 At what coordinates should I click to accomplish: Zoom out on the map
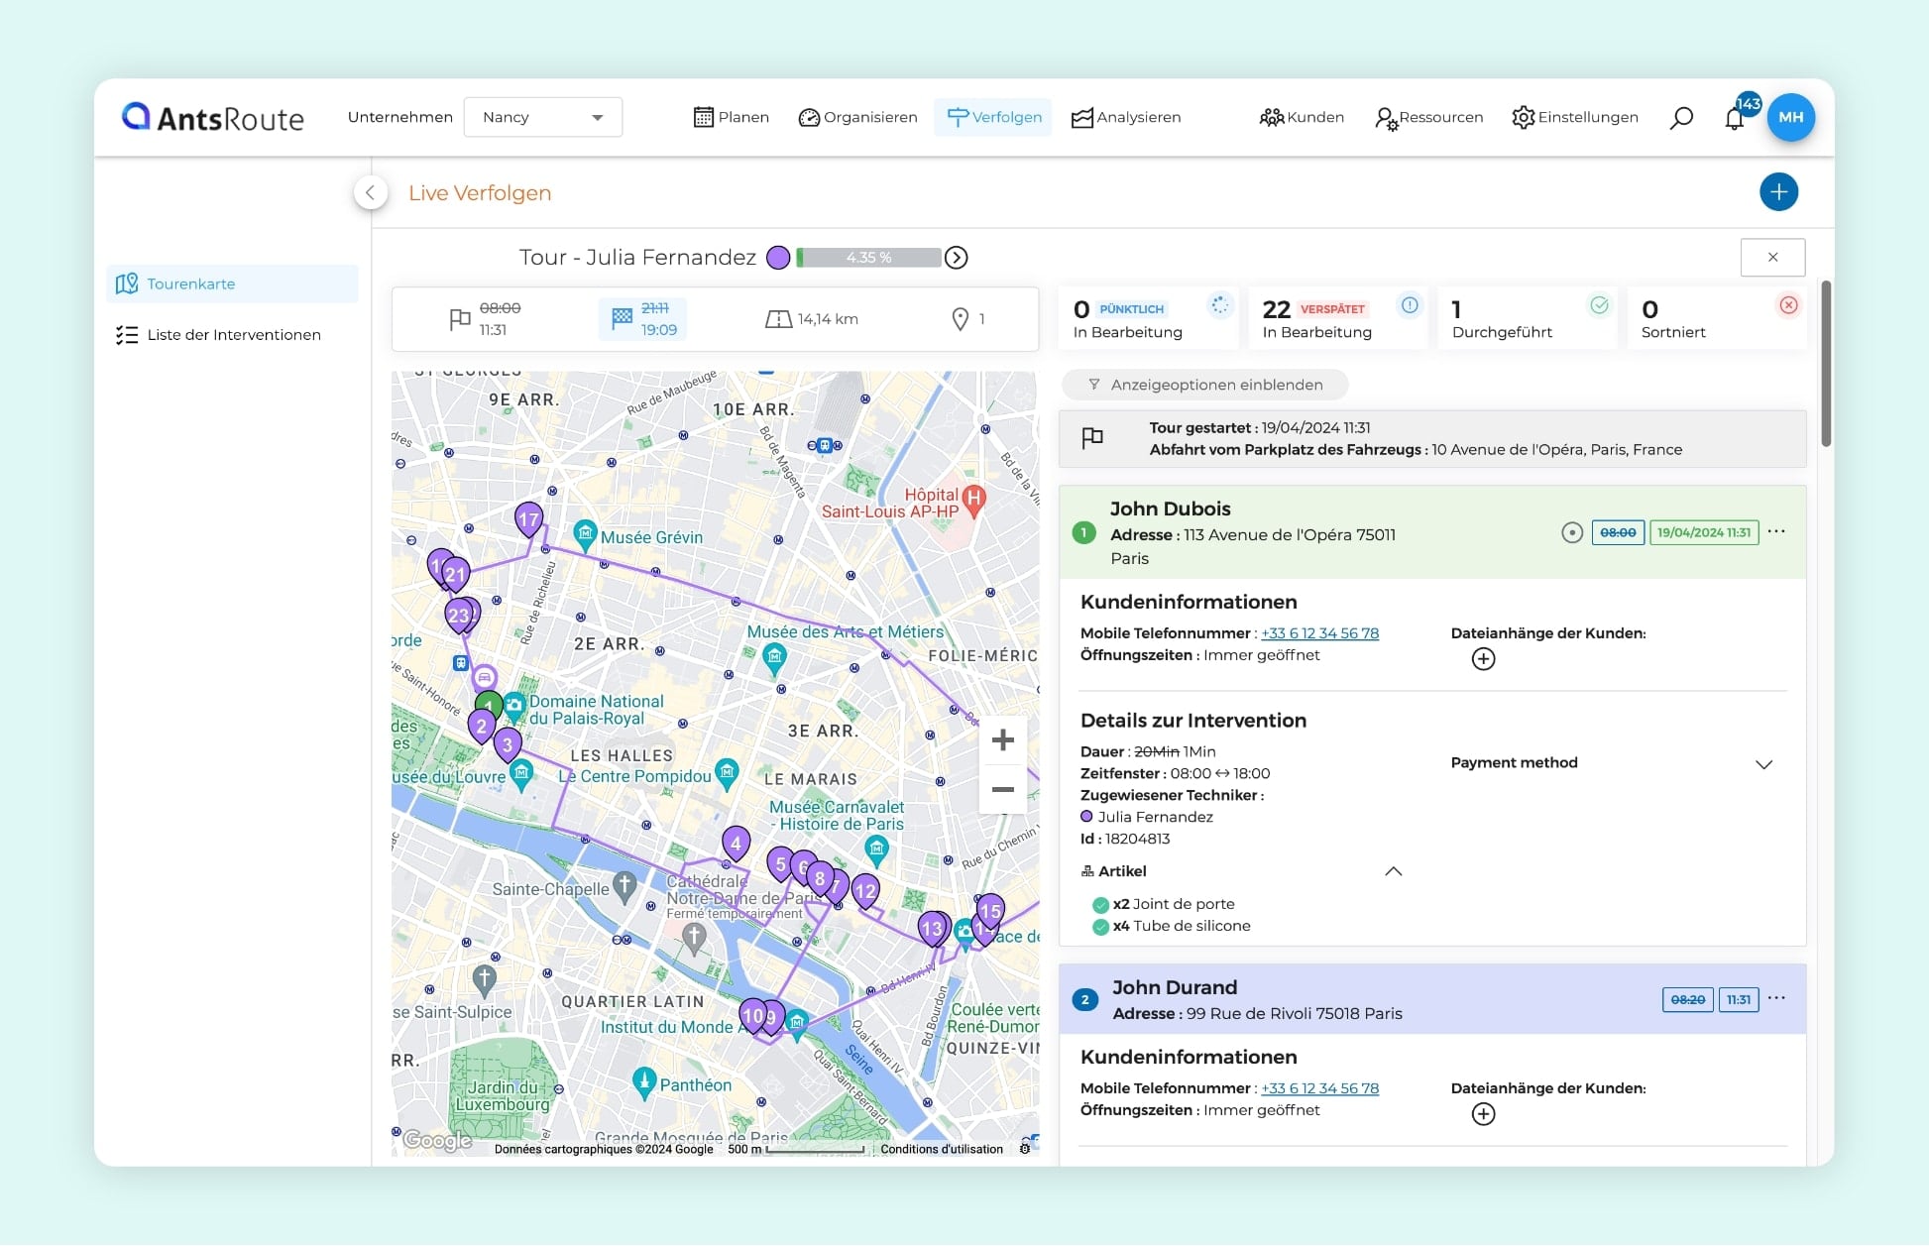click(x=1002, y=789)
